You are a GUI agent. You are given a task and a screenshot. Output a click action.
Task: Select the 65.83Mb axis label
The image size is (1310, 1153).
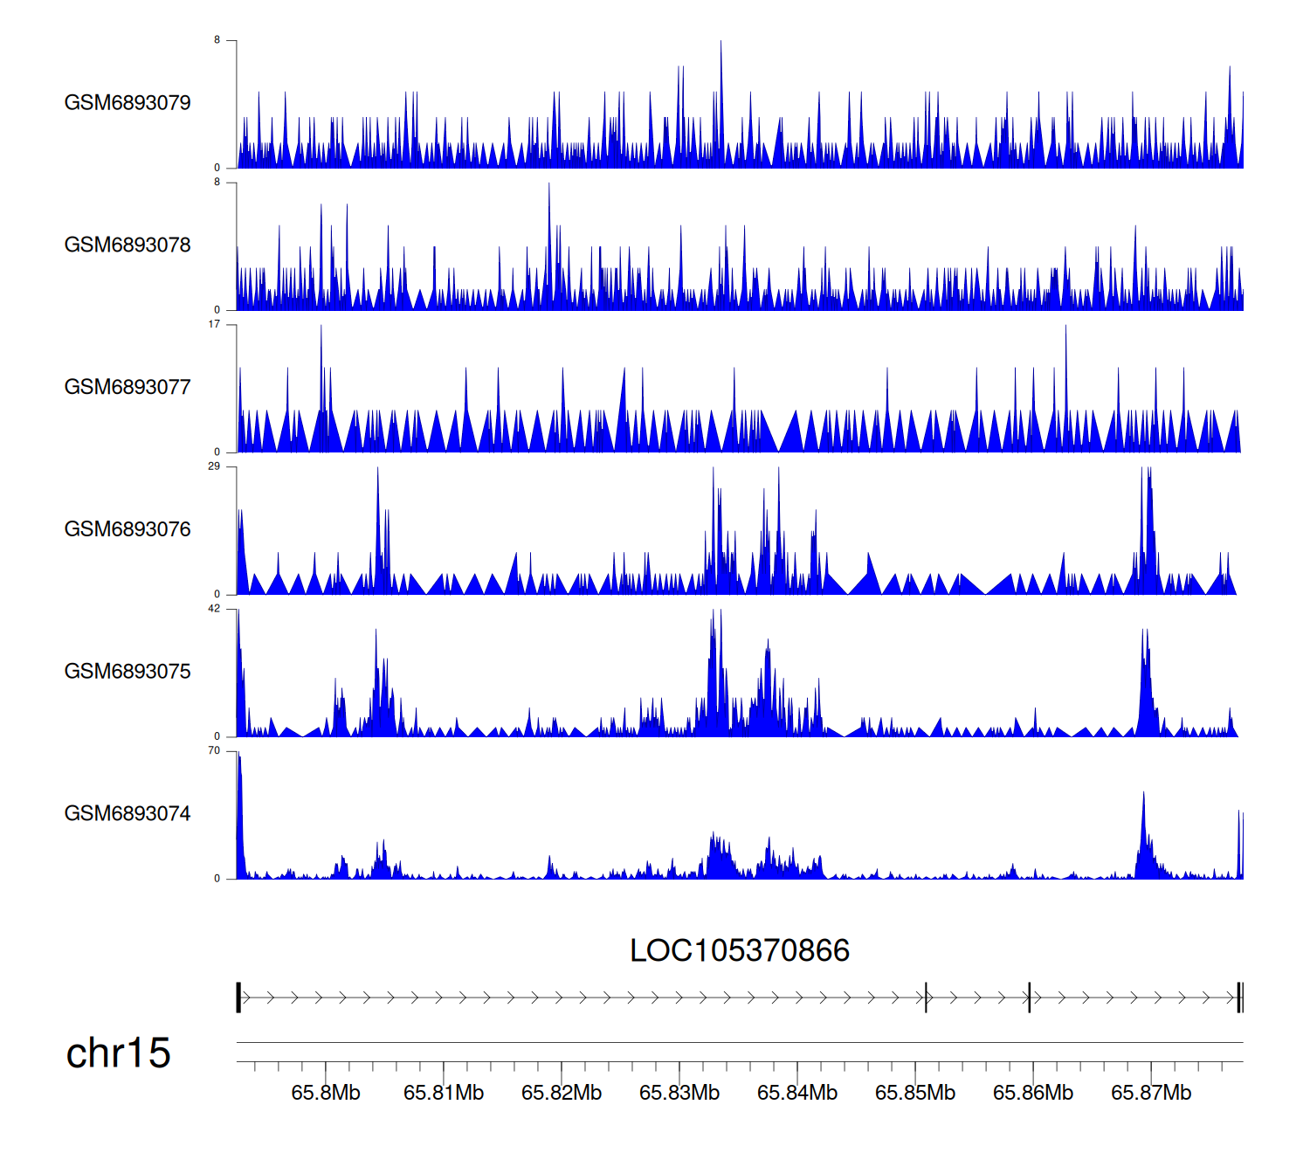pyautogui.click(x=679, y=1093)
